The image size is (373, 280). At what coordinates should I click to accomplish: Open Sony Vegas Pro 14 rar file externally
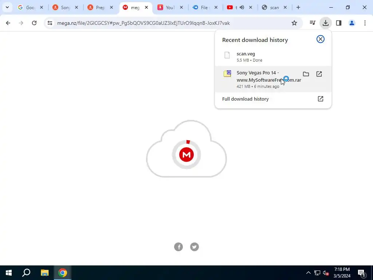click(x=319, y=74)
